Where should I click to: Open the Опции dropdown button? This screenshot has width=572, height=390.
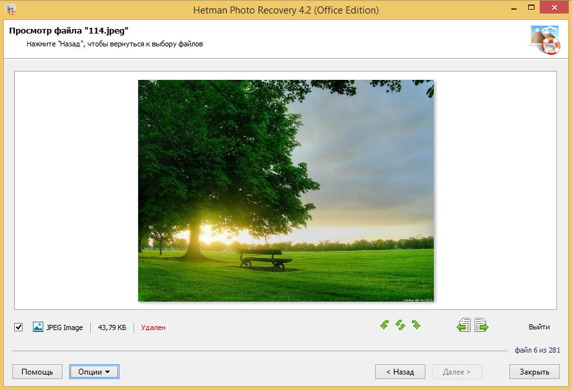click(x=94, y=371)
